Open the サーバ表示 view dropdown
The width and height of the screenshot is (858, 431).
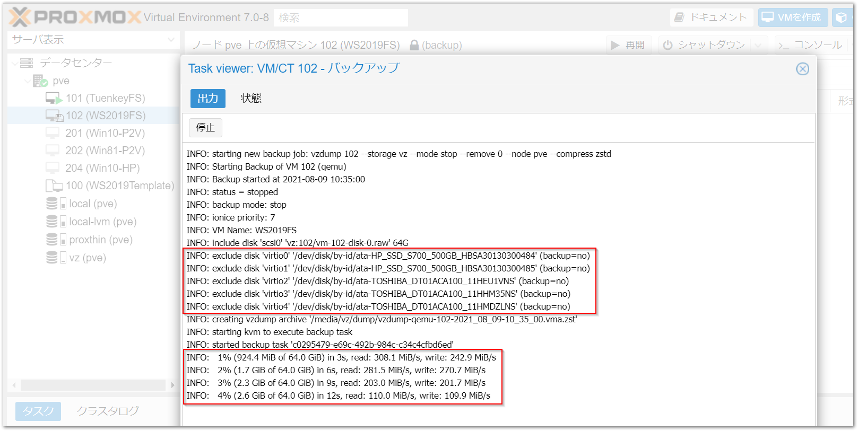(93, 40)
